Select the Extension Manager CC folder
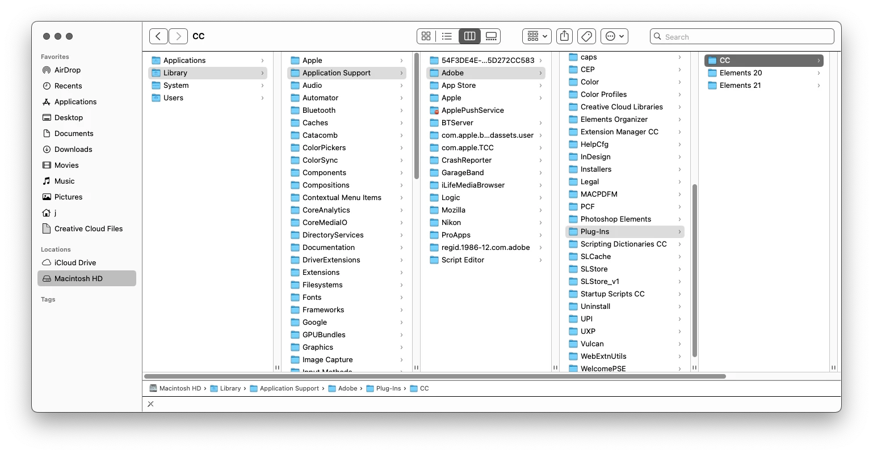This screenshot has height=454, width=873. coord(625,132)
